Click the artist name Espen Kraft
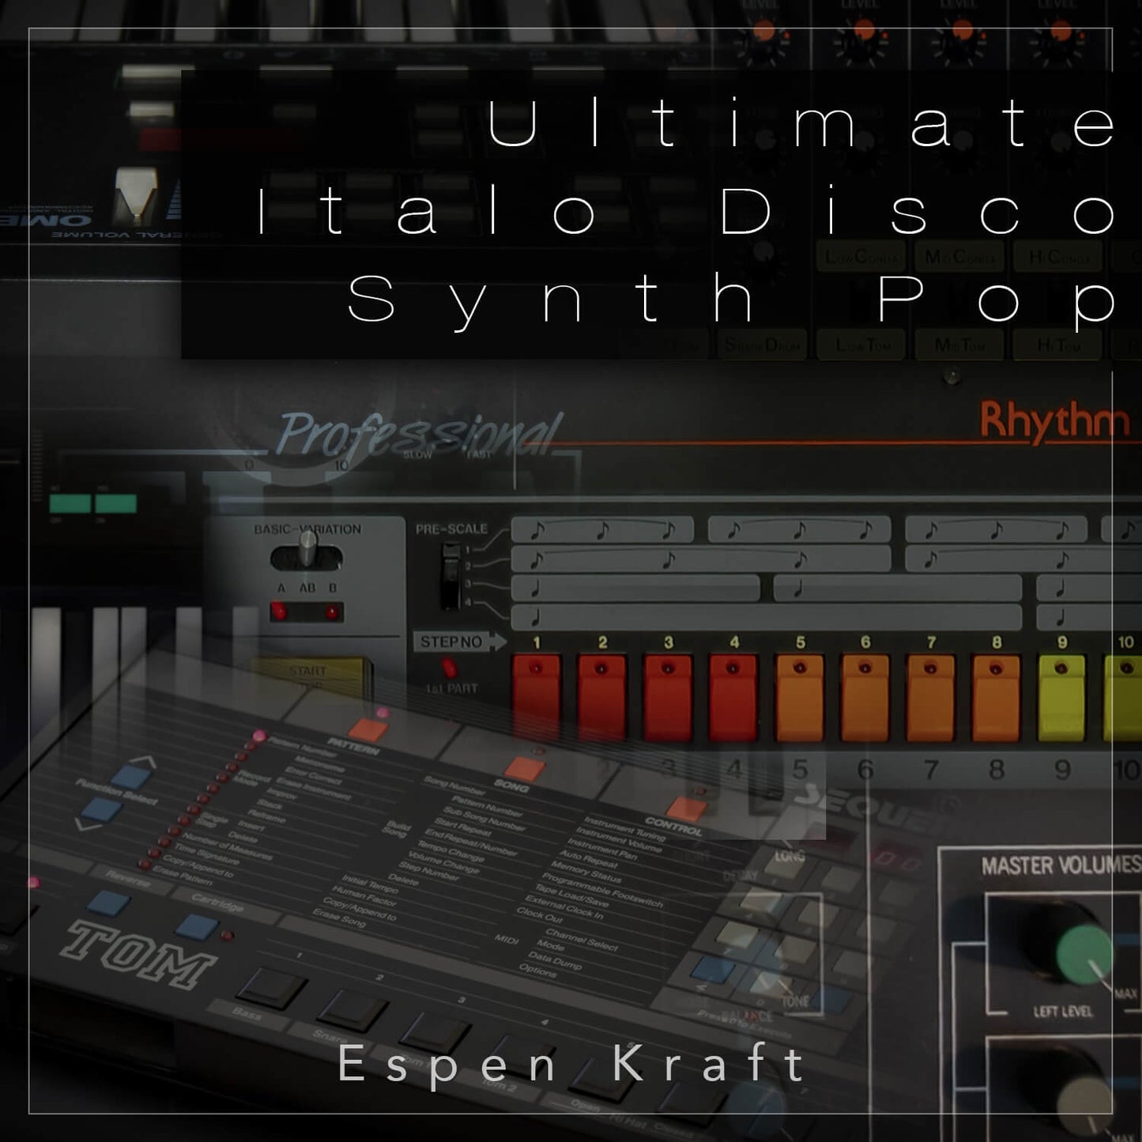 571,1064
